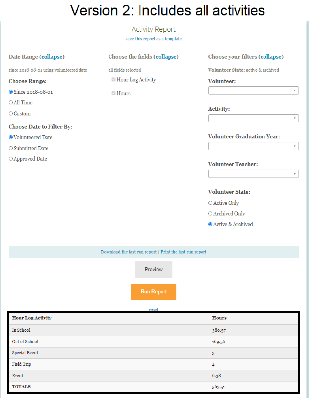Select 'Active & Archived' volunteer state
This screenshot has height=399, width=311.
210,224
